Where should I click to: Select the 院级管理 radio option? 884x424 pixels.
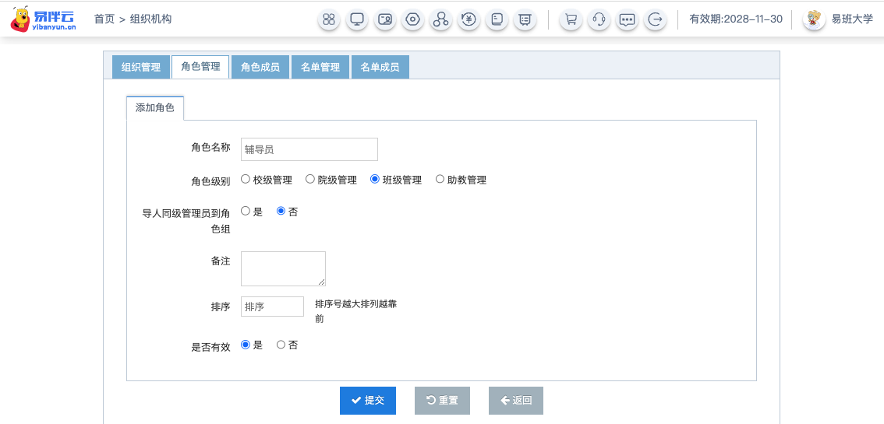[x=310, y=180]
